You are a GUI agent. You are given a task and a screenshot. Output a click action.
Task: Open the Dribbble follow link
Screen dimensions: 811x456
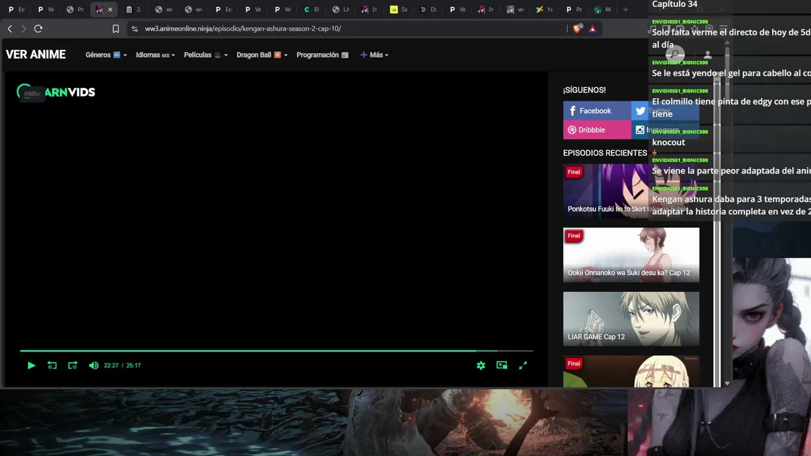click(x=597, y=130)
